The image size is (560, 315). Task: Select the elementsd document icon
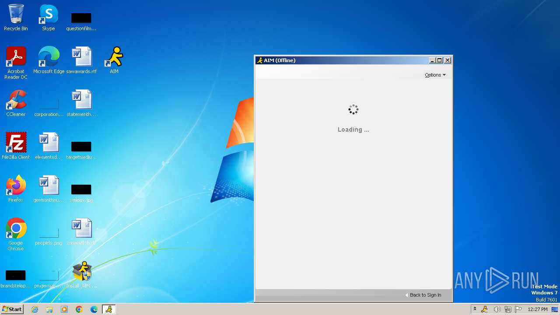tap(49, 146)
